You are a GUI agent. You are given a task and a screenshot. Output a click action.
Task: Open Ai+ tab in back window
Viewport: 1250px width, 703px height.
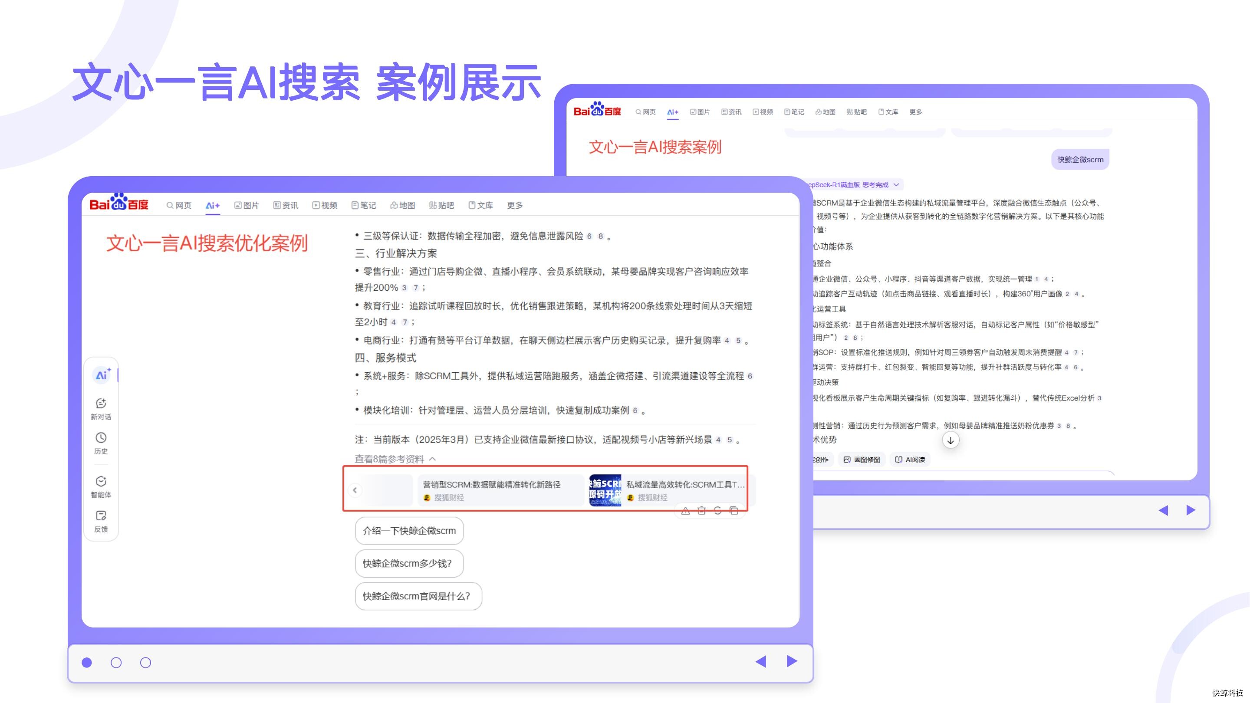tap(673, 112)
